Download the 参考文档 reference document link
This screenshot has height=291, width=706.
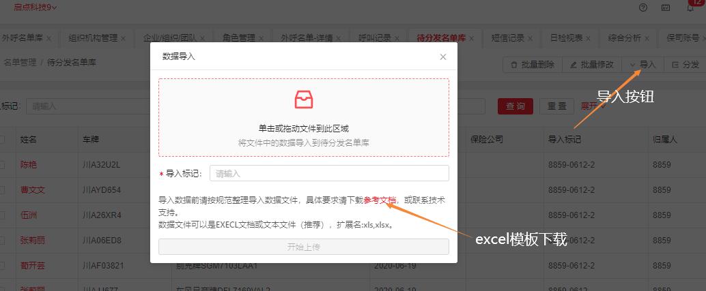pos(380,200)
